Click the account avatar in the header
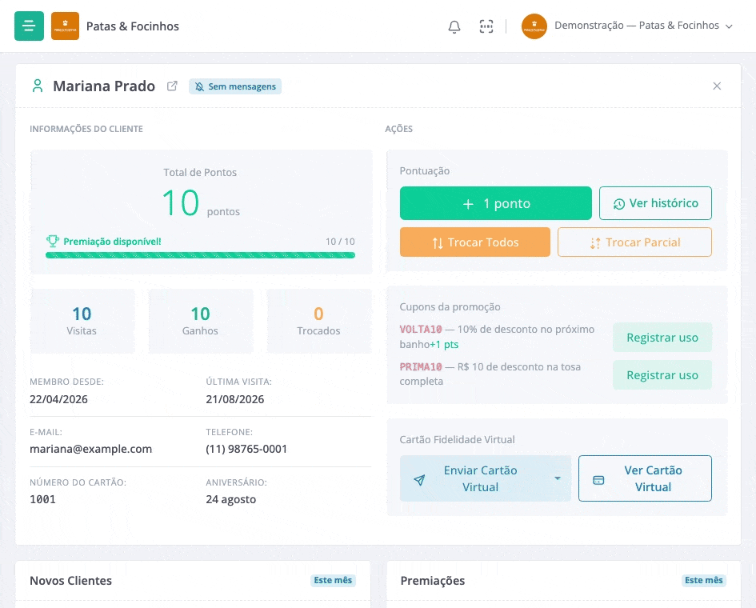The height and width of the screenshot is (608, 756). (534, 26)
